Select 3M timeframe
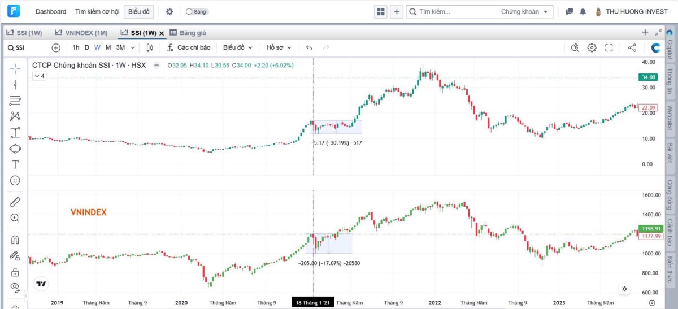 point(120,47)
